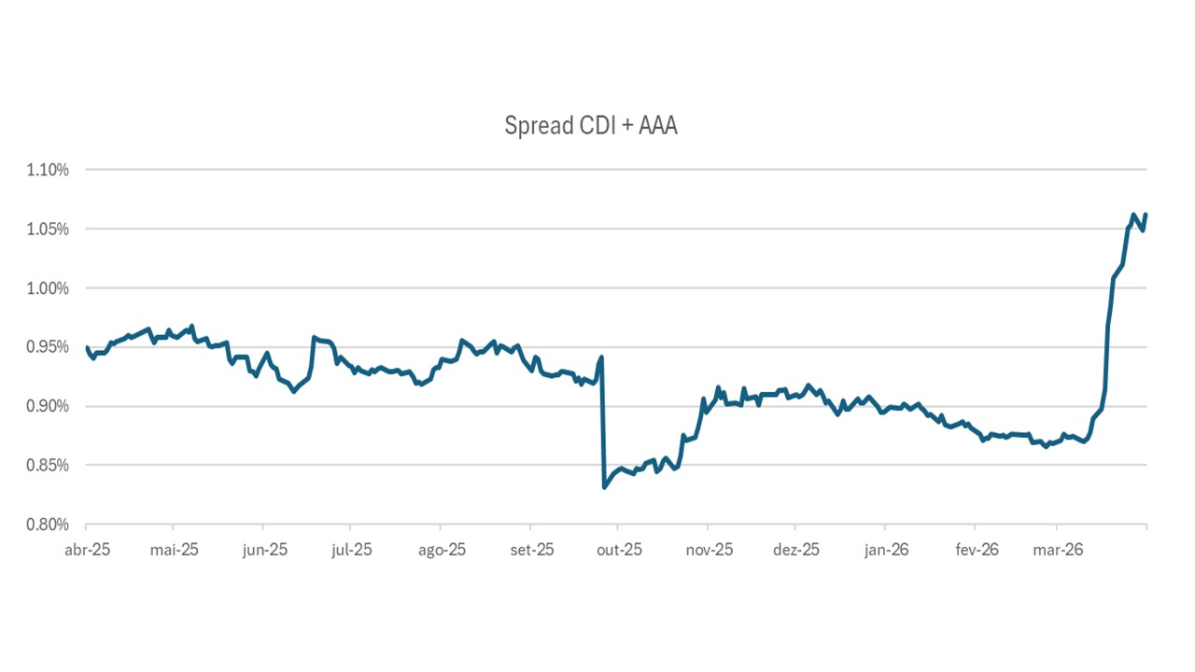The height and width of the screenshot is (672, 1195).
Task: Click the chart title "Spread CDI + AAA"
Action: pos(590,126)
